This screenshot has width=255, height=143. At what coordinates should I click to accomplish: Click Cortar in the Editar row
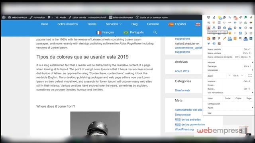click(x=228, y=98)
